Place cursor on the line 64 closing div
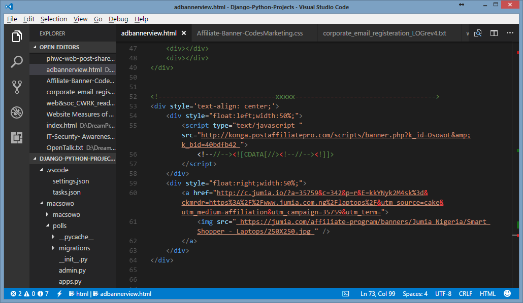 162,260
